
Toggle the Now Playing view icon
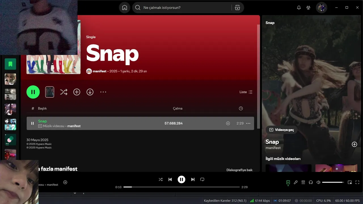pyautogui.click(x=288, y=182)
